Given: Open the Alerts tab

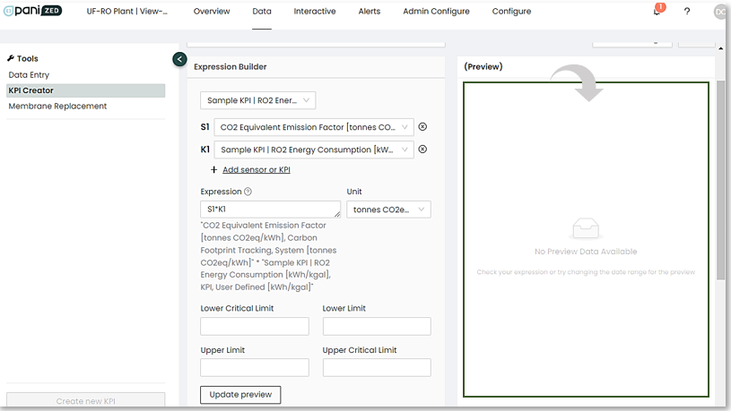Looking at the screenshot, I should [370, 12].
